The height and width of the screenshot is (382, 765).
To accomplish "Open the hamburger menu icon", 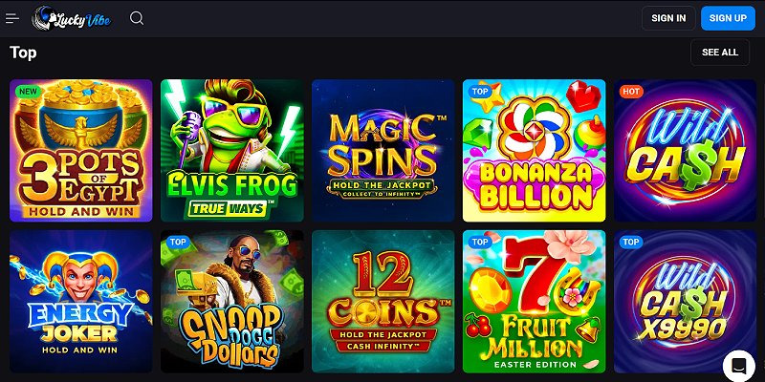I will pyautogui.click(x=12, y=18).
